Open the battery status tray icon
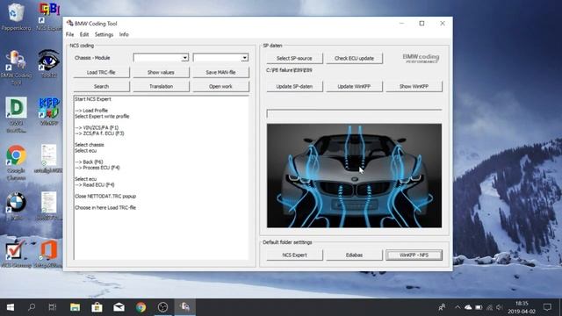 coord(479,307)
